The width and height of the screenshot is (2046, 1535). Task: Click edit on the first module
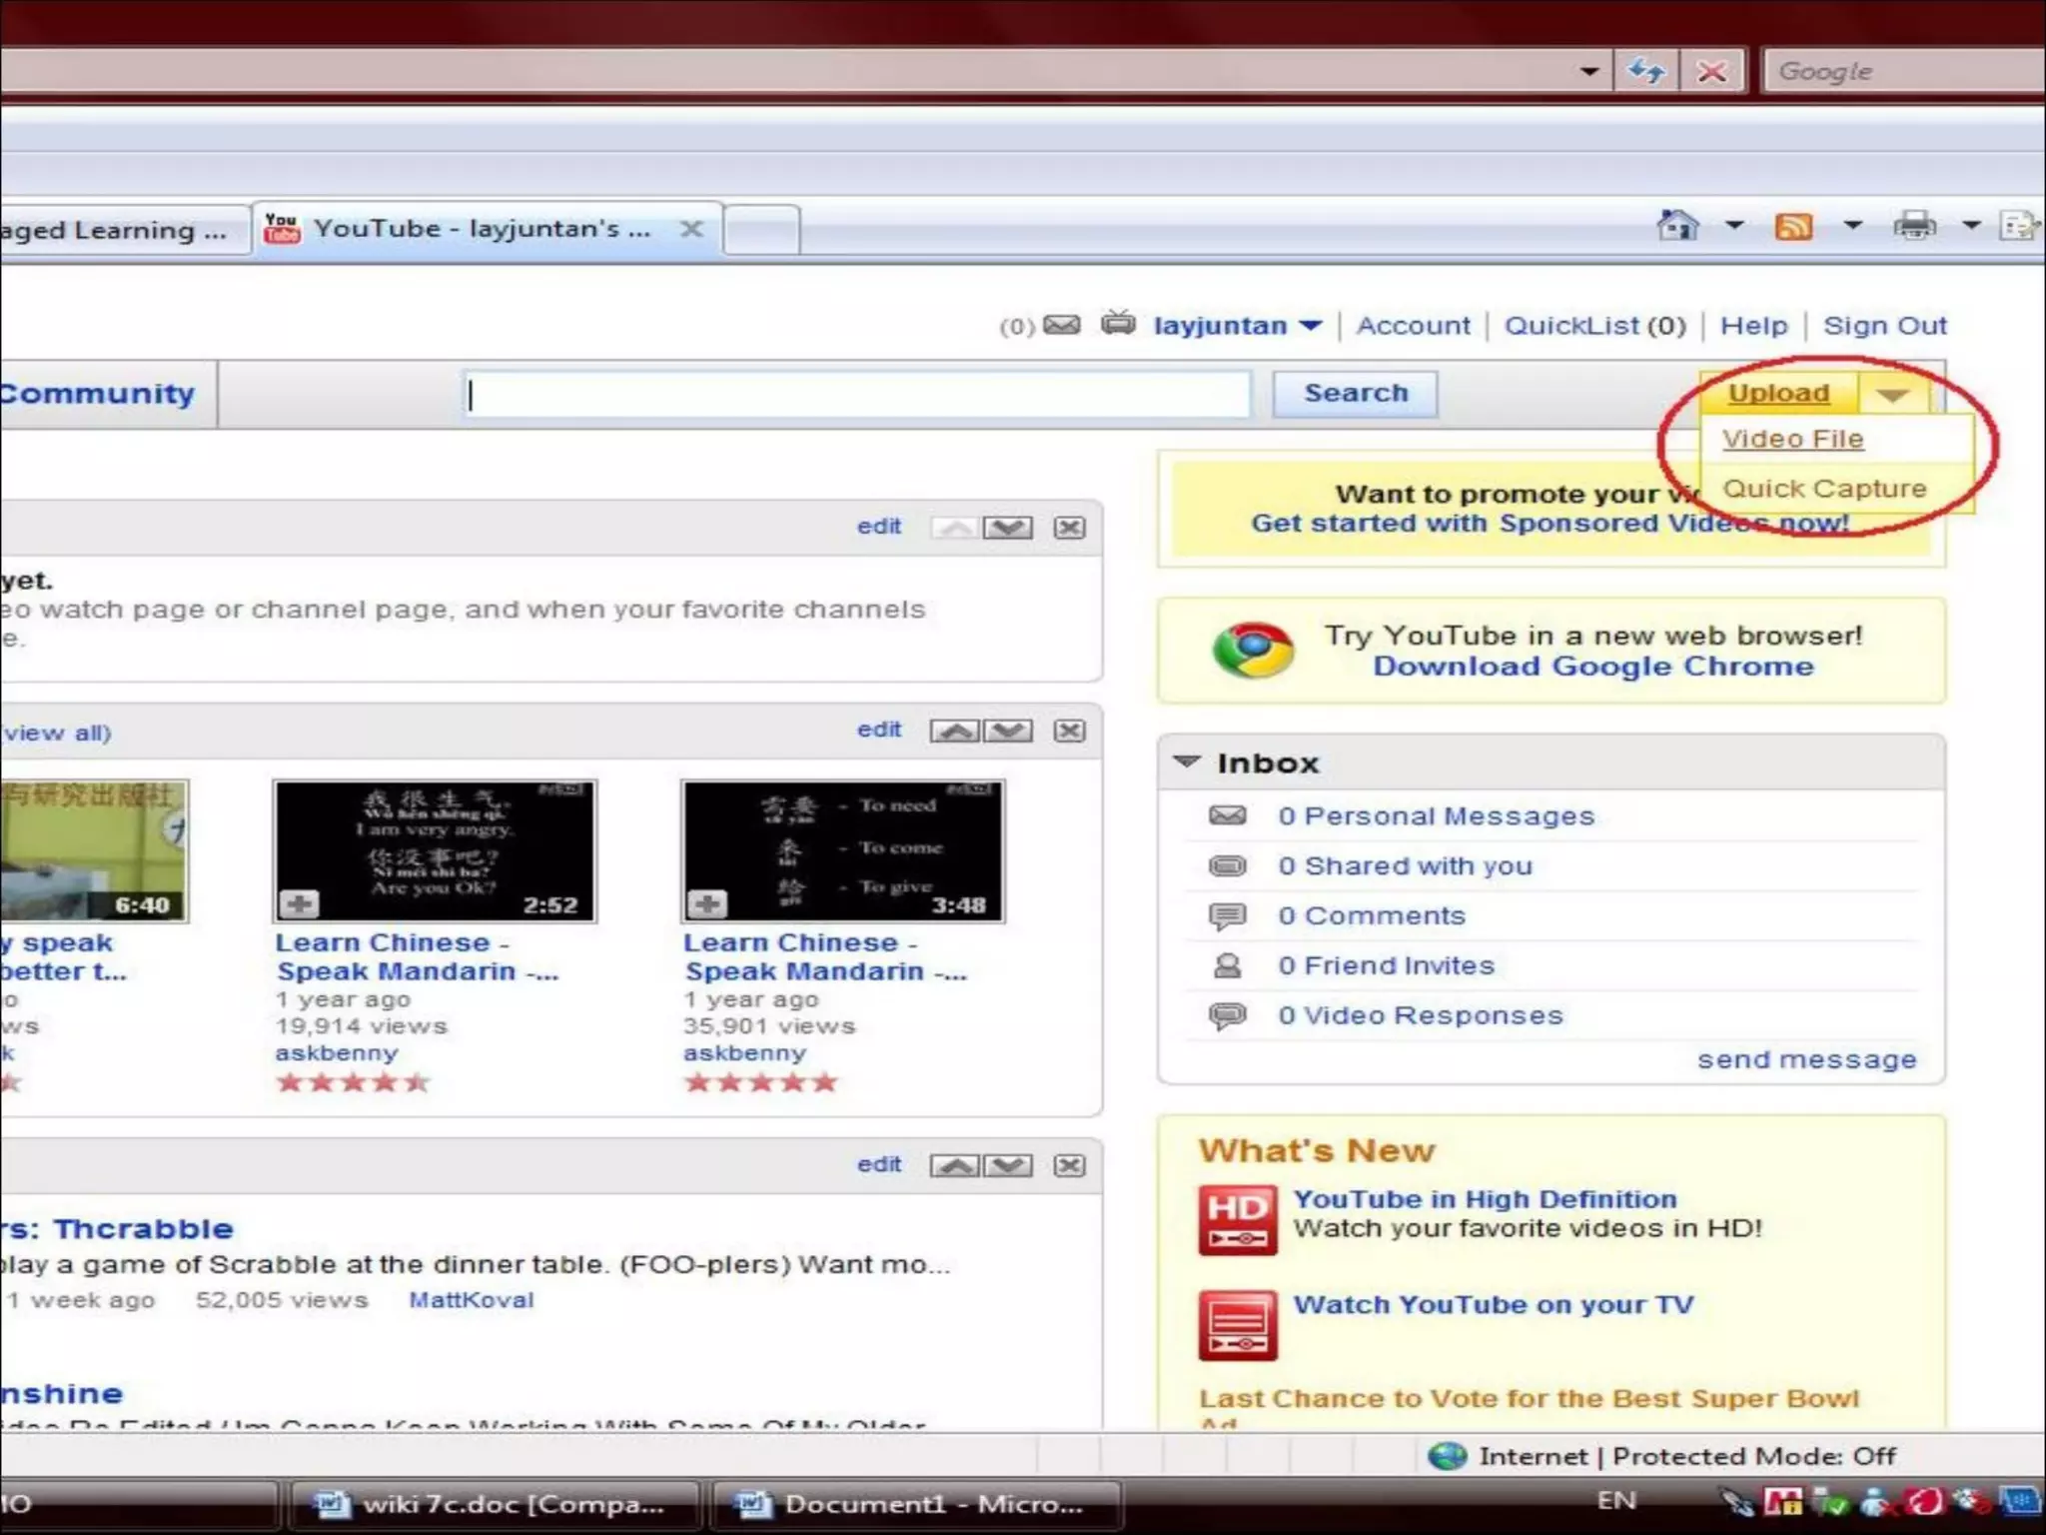(x=879, y=527)
